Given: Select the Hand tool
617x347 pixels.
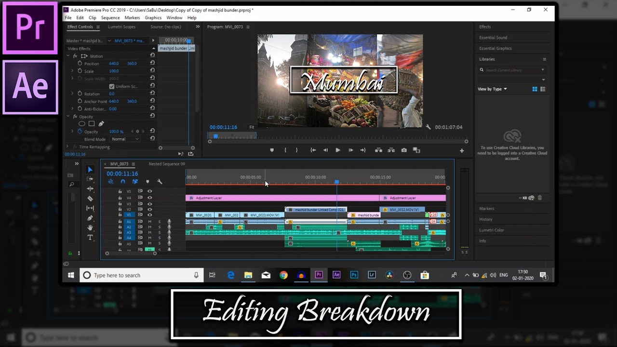Looking at the screenshot, I should coord(90,228).
